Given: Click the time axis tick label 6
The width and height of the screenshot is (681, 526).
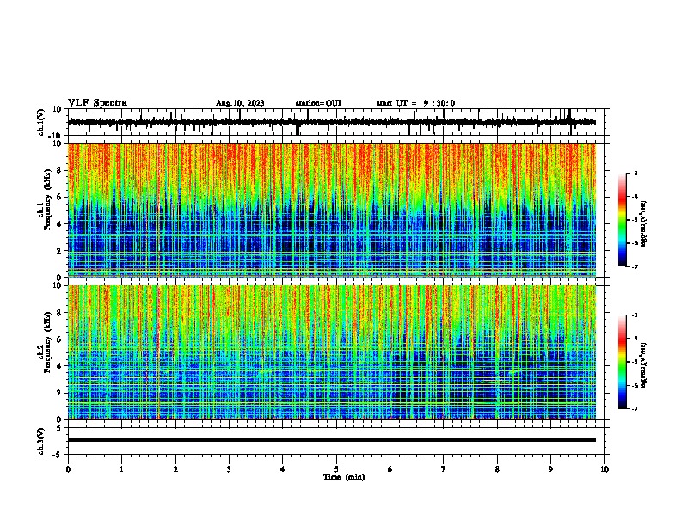Looking at the screenshot, I should (390, 469).
